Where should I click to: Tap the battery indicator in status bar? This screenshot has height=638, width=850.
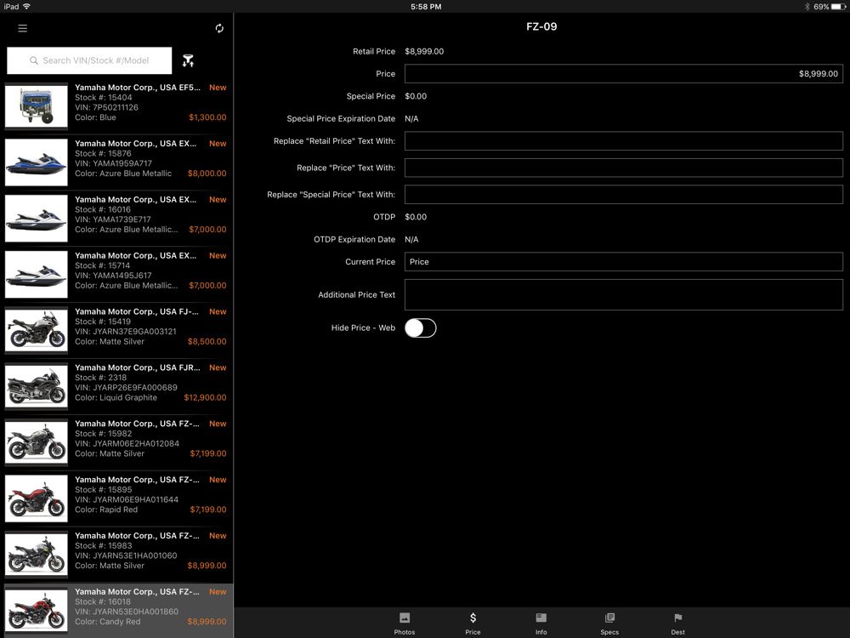click(x=838, y=7)
